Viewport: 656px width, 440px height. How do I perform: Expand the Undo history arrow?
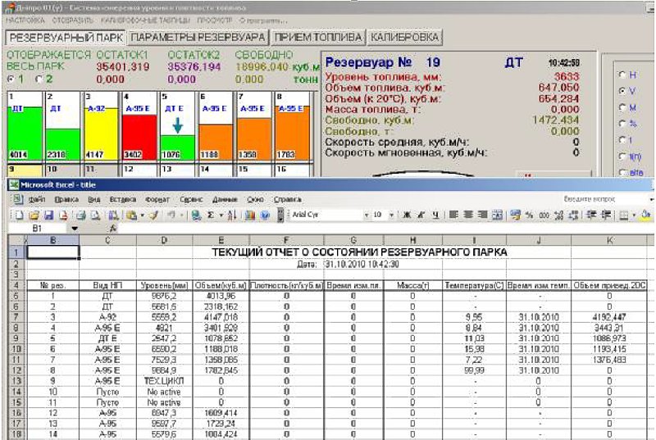coord(181,215)
